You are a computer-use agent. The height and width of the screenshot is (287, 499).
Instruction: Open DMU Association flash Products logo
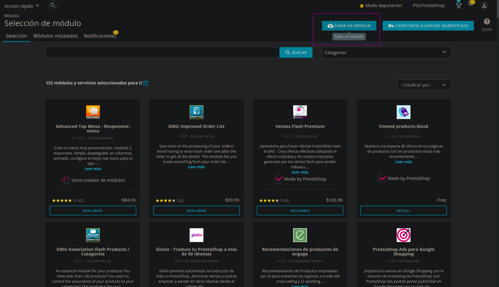(93, 235)
